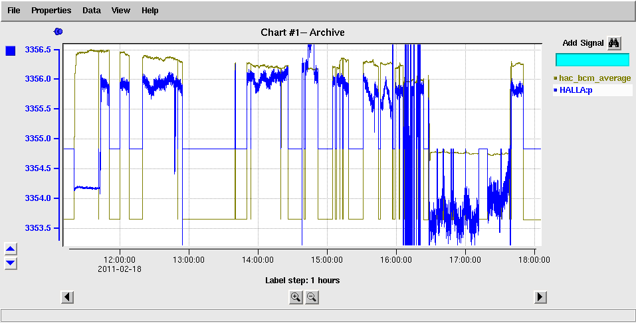636x323 pixels.
Task: Click the cyan signal name input field
Action: [592, 60]
